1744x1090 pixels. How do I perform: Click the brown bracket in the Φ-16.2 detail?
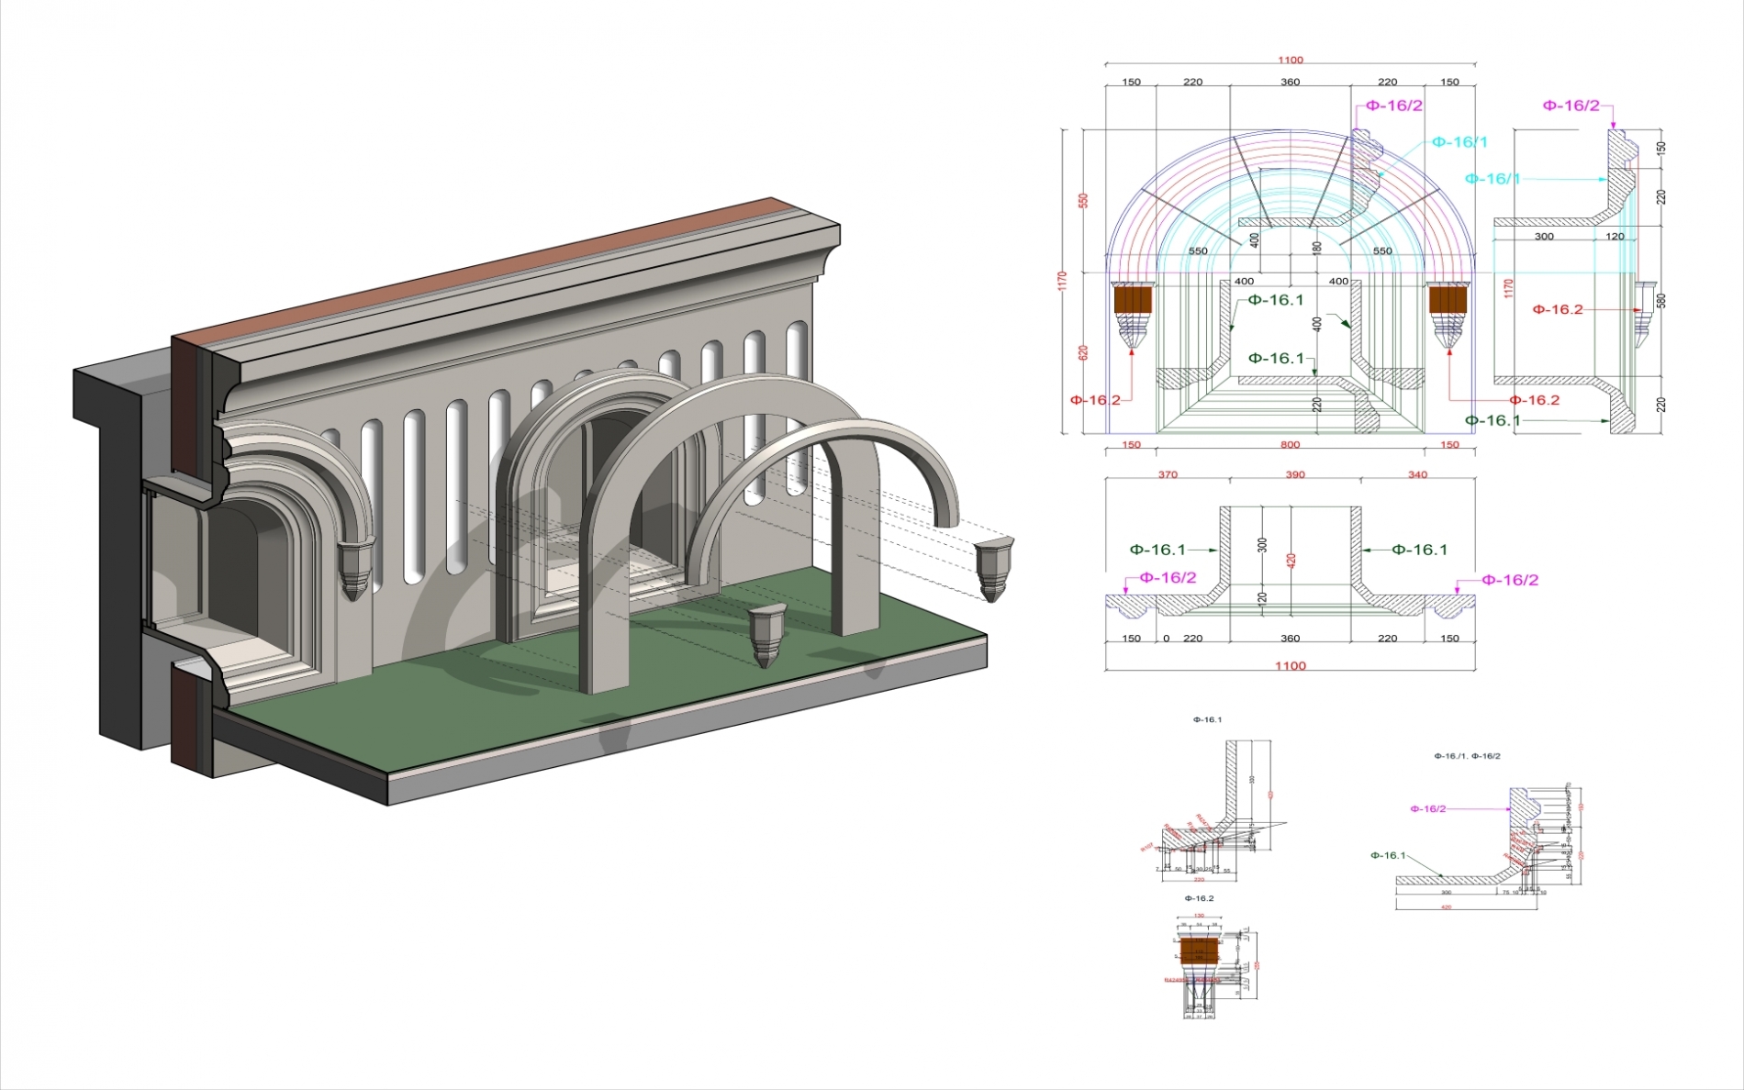(x=1199, y=951)
